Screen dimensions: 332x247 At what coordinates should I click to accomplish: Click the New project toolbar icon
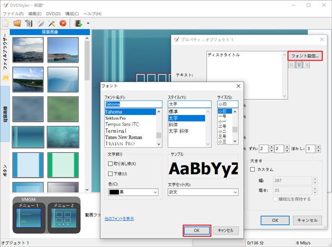(x=6, y=23)
